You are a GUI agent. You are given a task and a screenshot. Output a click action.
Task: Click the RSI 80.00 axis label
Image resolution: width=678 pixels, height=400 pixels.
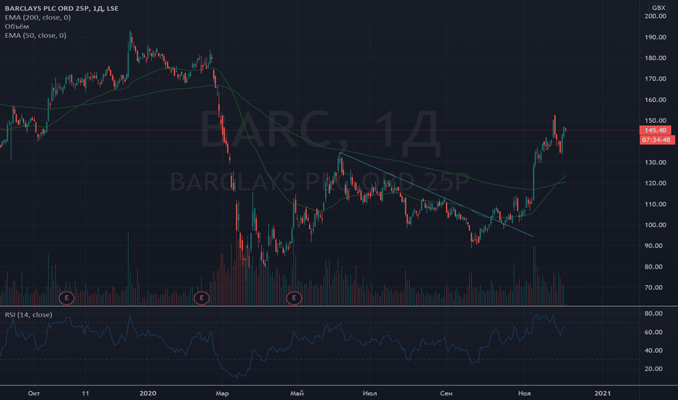[653, 313]
